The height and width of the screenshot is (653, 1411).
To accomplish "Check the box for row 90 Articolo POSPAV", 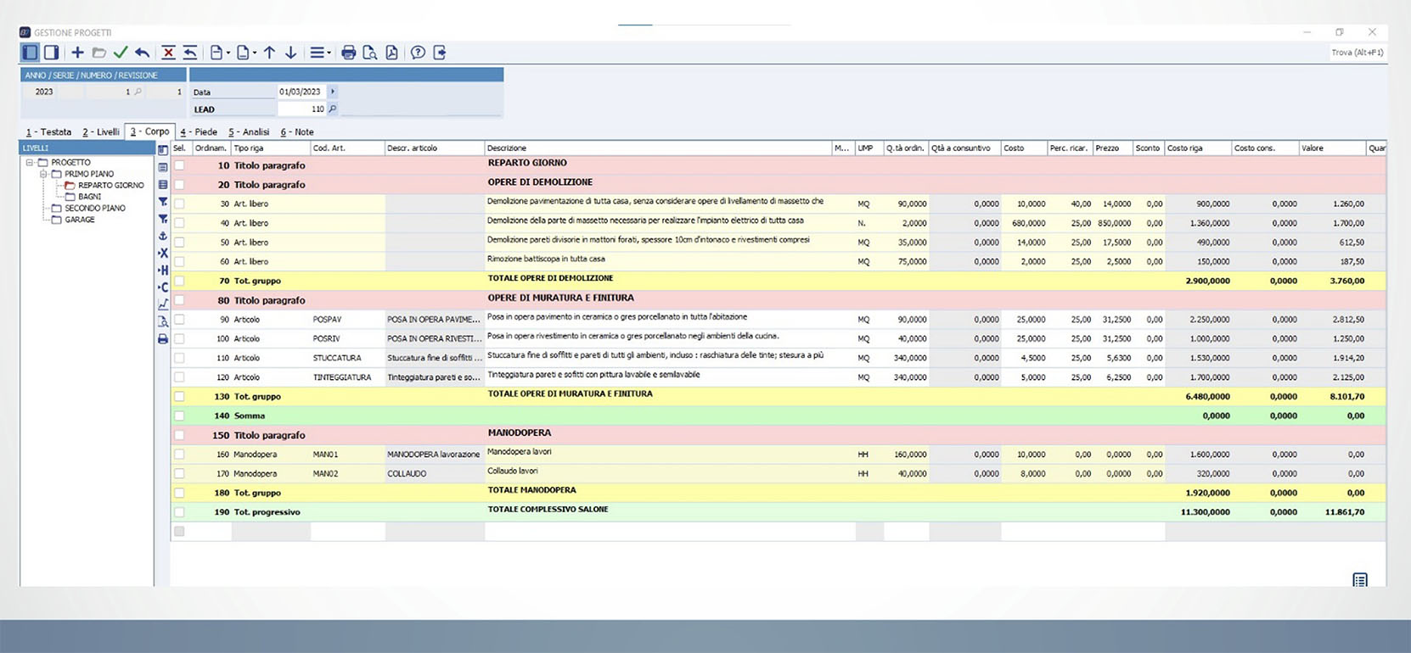I will coord(179,320).
